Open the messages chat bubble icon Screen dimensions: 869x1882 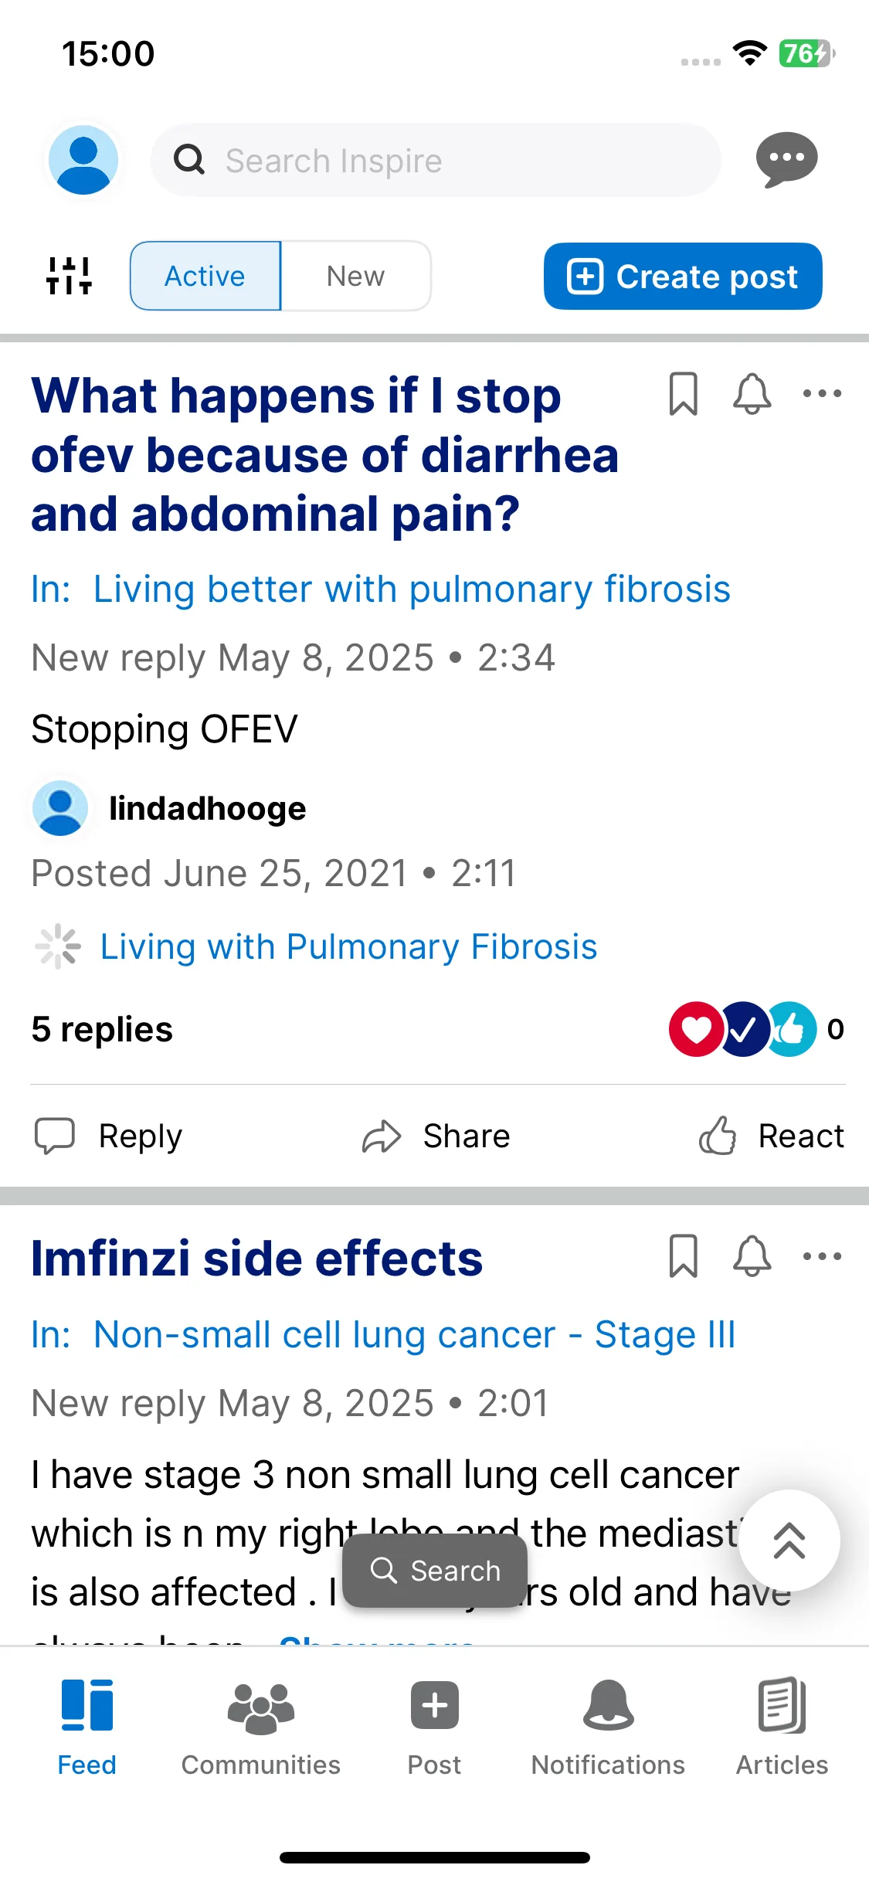tap(786, 159)
